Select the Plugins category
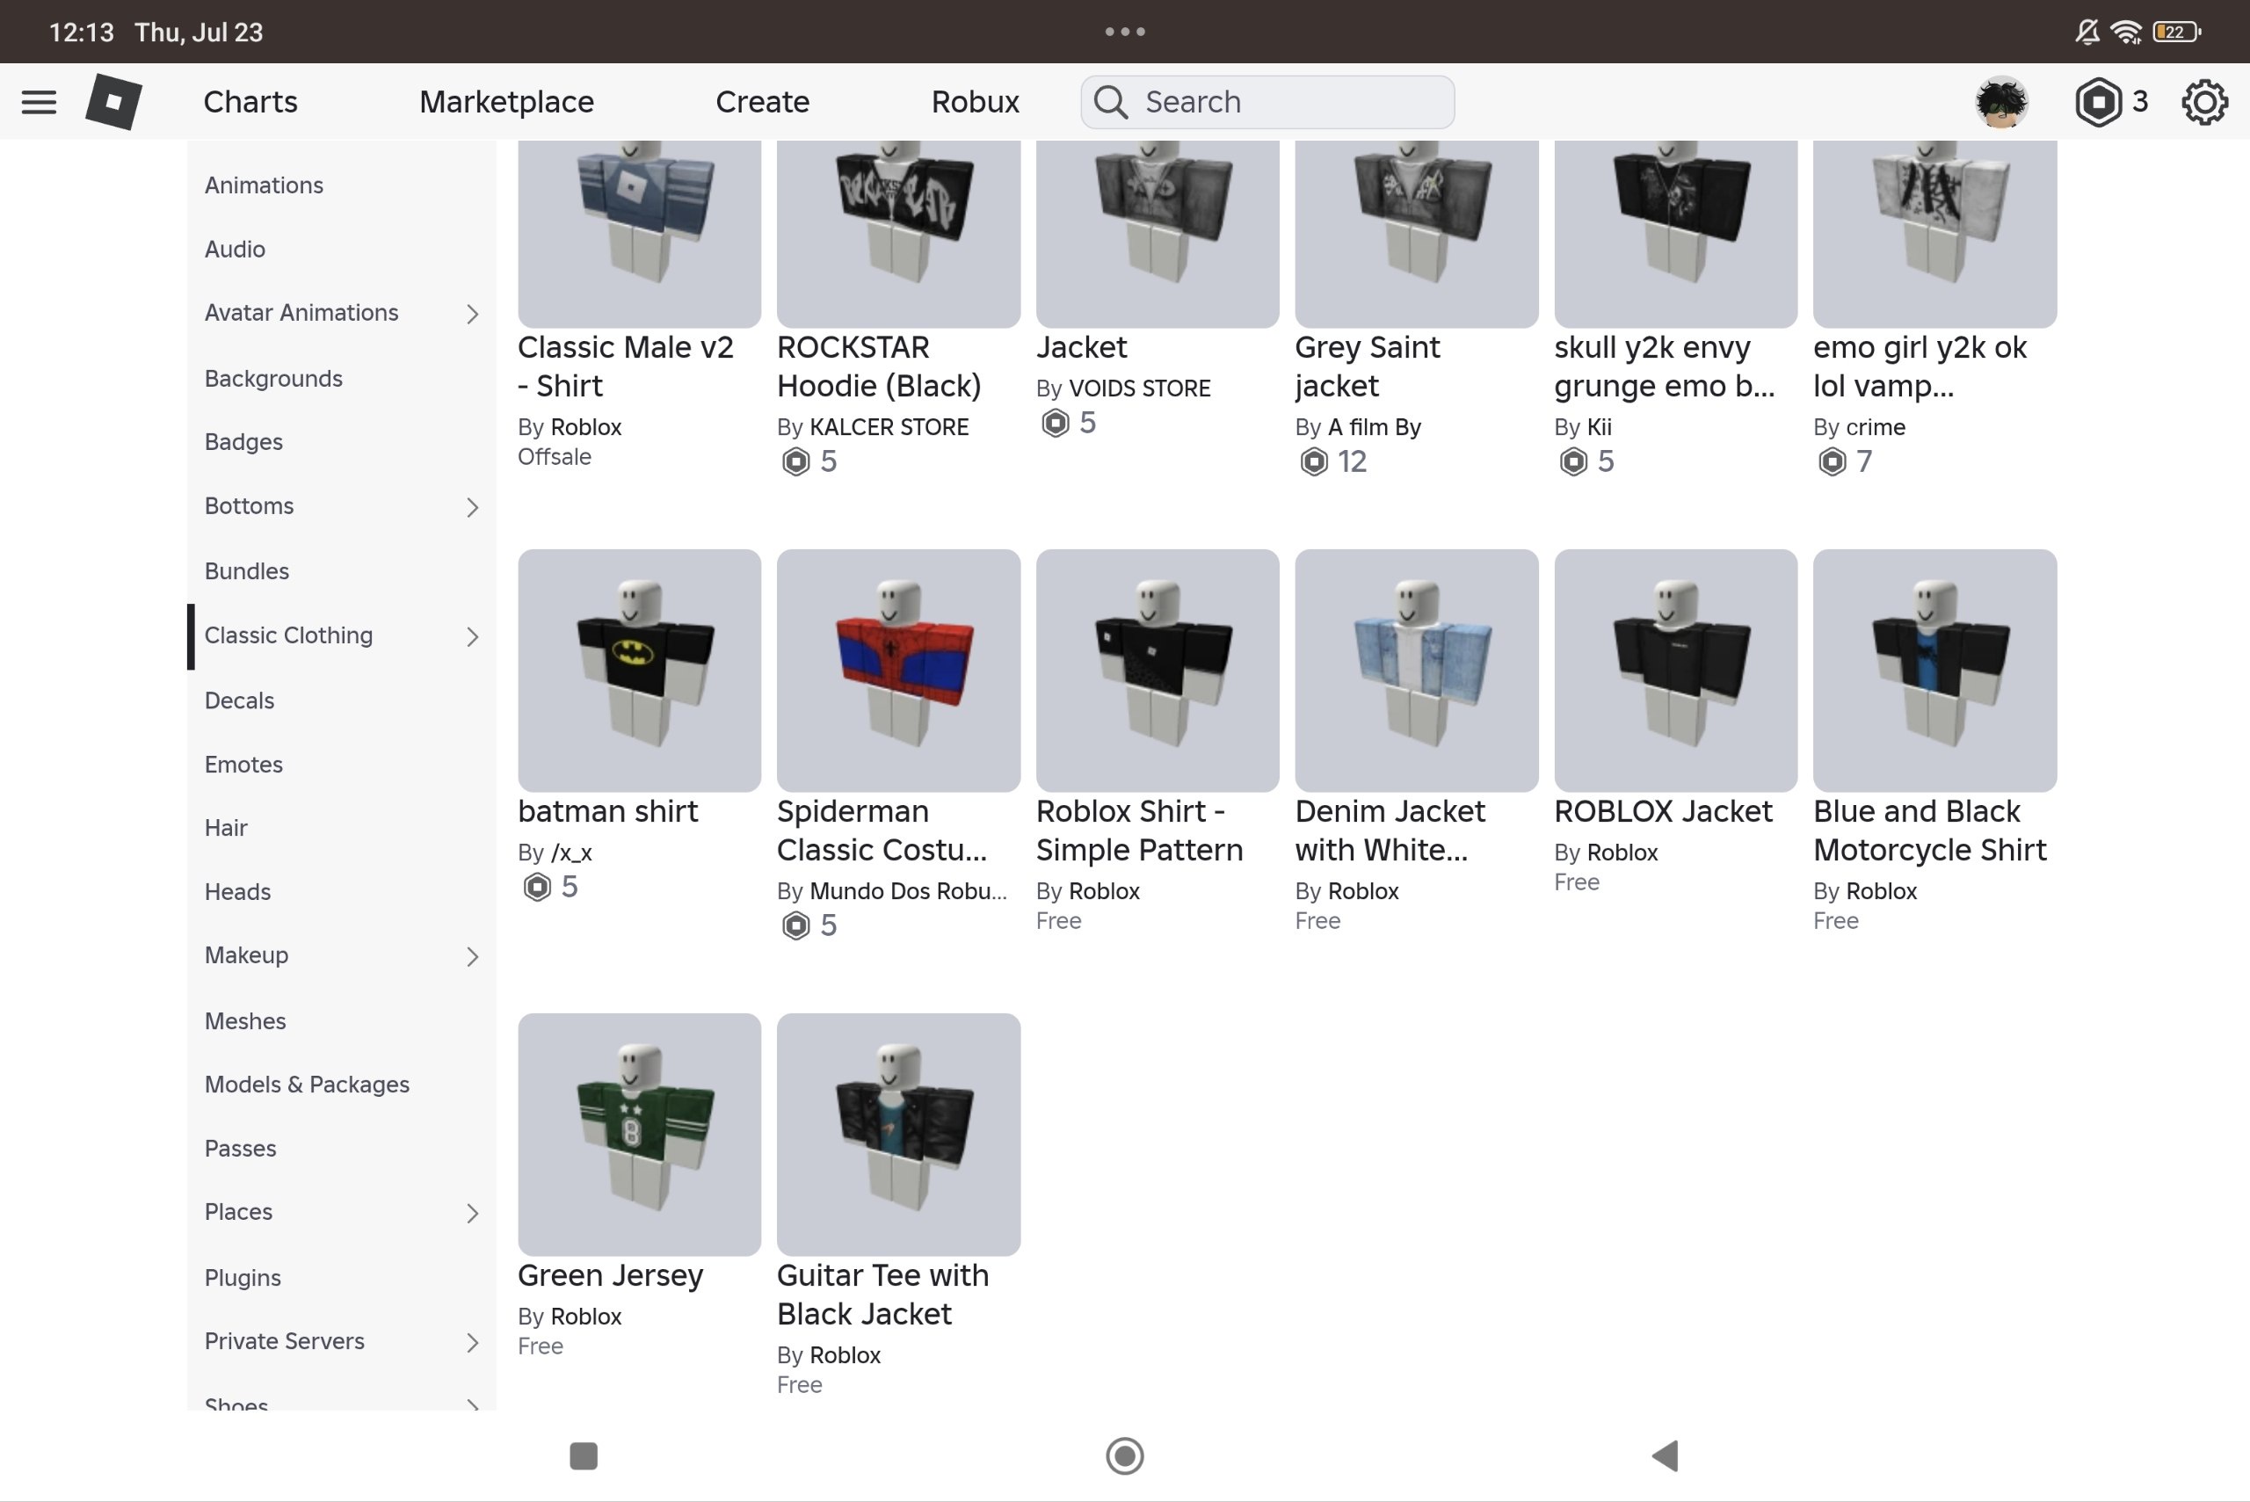Image resolution: width=2250 pixels, height=1502 pixels. pos(243,1278)
